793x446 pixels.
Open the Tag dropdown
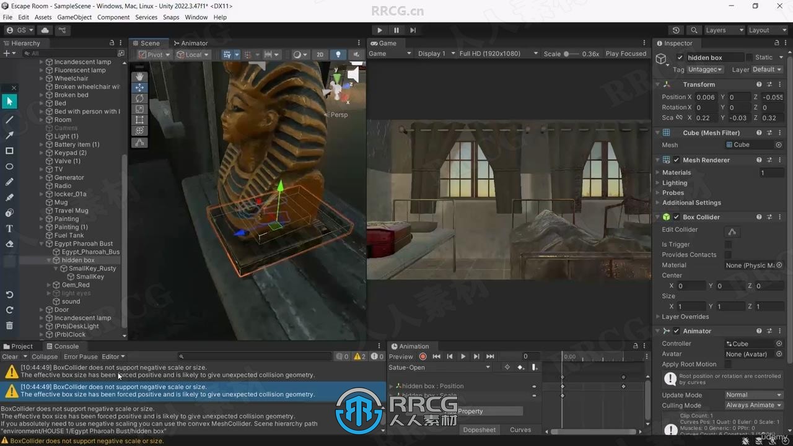pyautogui.click(x=705, y=69)
